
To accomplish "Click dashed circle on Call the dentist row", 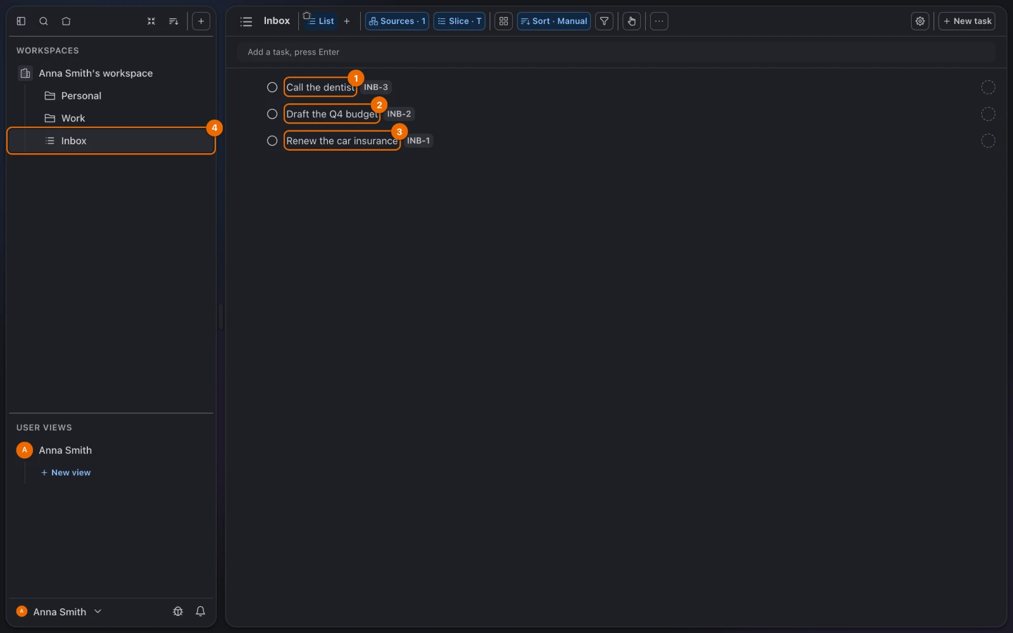I will click(x=988, y=87).
